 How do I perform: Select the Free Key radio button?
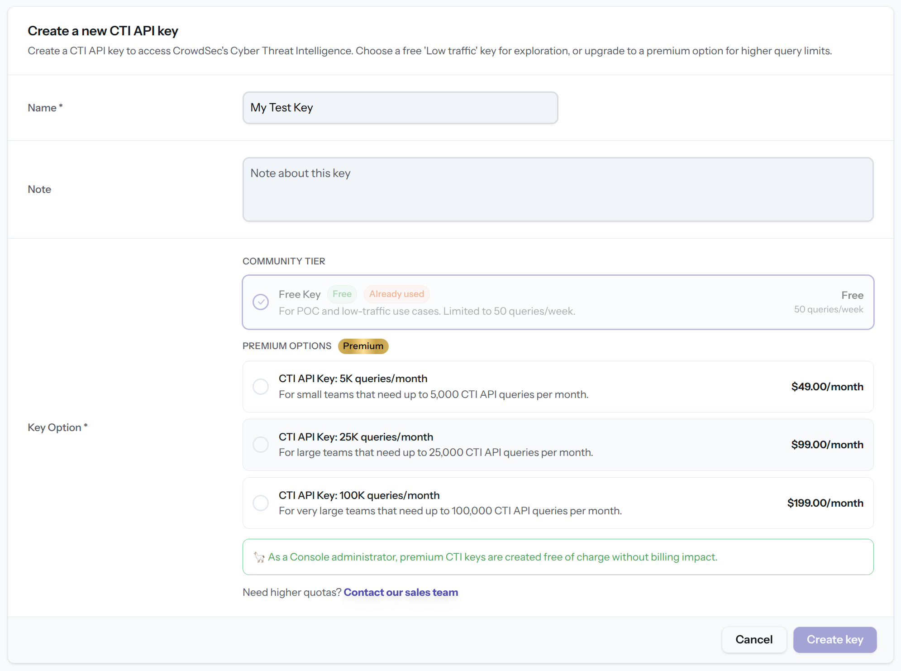[261, 302]
